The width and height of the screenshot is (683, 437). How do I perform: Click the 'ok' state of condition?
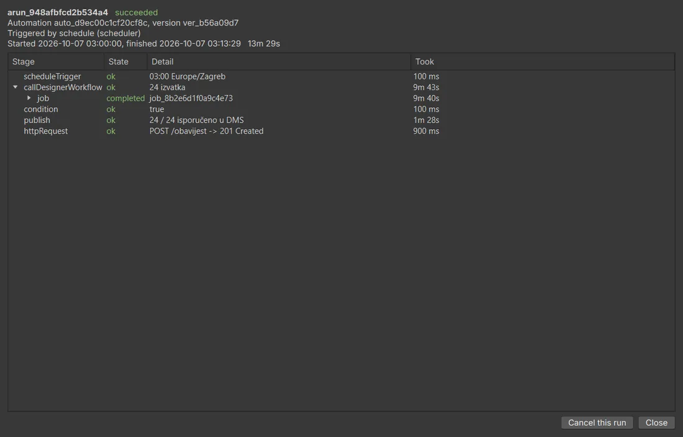click(111, 109)
